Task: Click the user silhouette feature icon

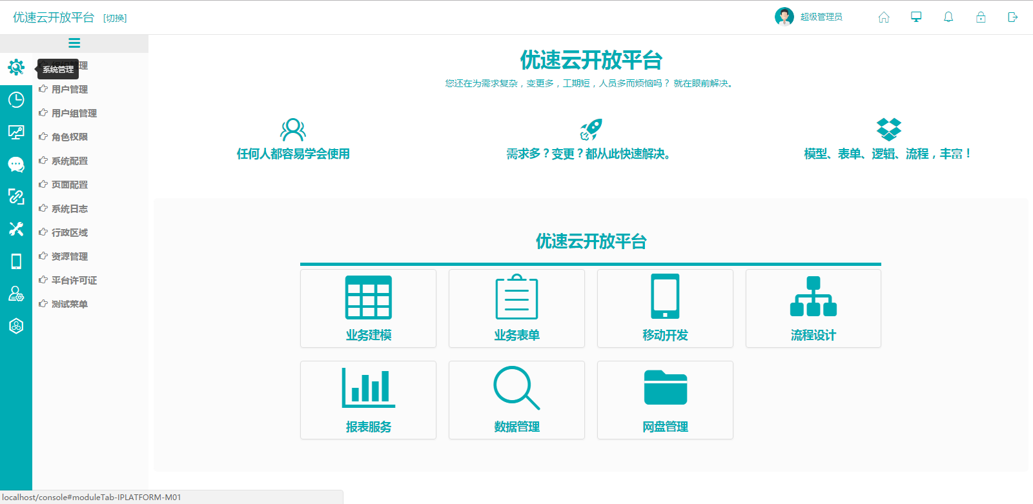Action: (293, 130)
